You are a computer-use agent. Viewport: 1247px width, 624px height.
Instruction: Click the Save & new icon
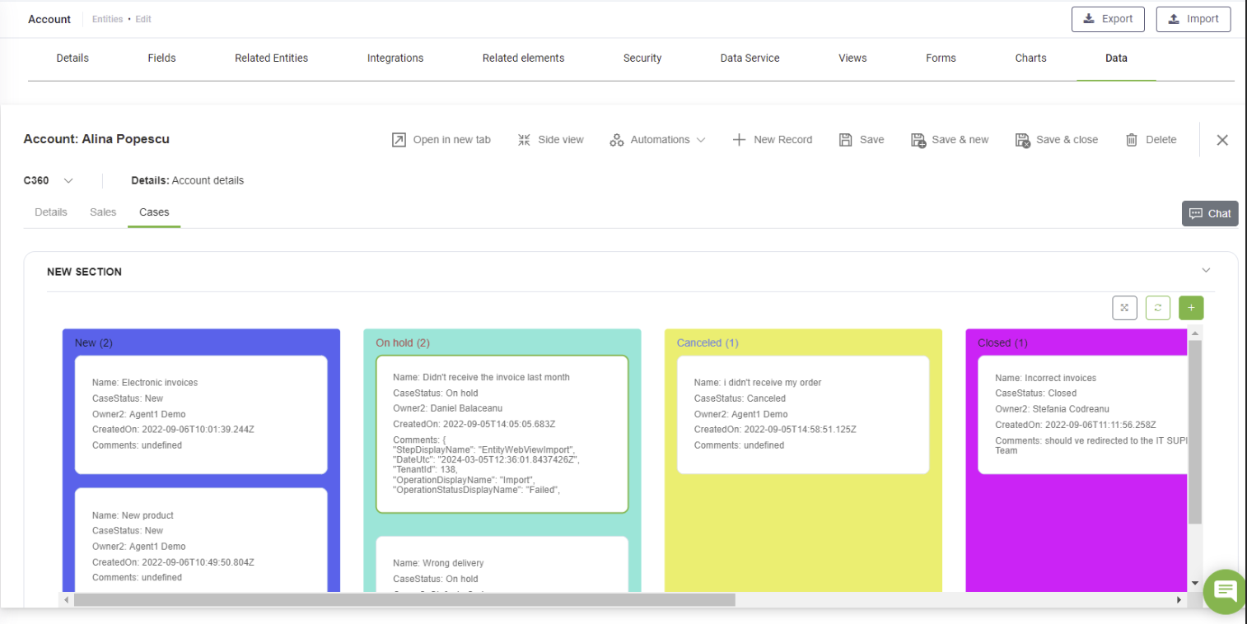coord(918,140)
